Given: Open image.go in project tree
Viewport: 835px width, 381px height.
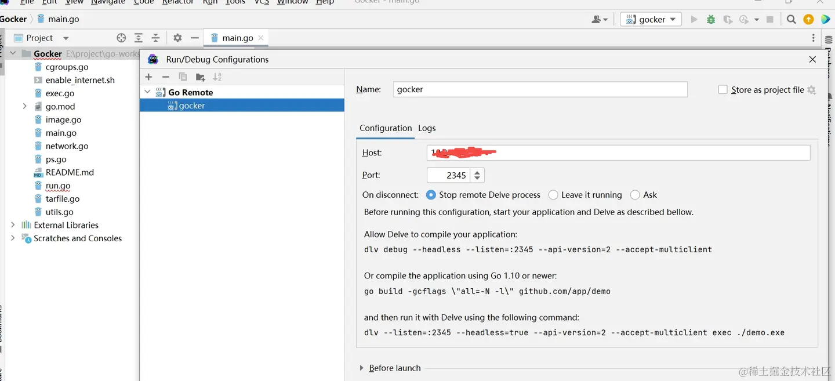Looking at the screenshot, I should coord(63,119).
